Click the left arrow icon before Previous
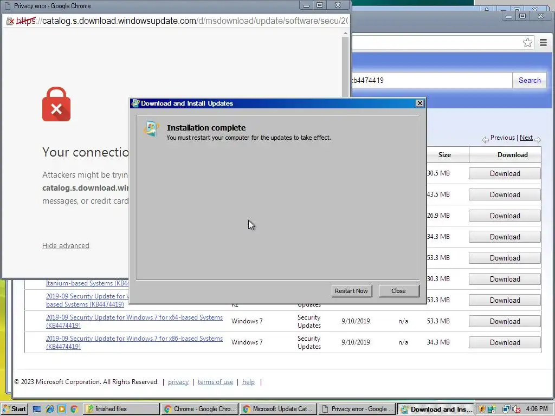 coord(485,140)
